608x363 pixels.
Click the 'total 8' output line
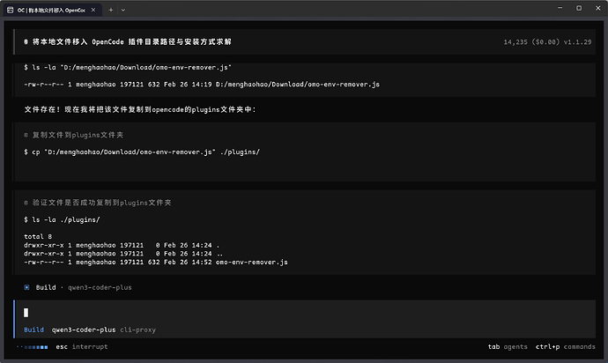(38, 237)
